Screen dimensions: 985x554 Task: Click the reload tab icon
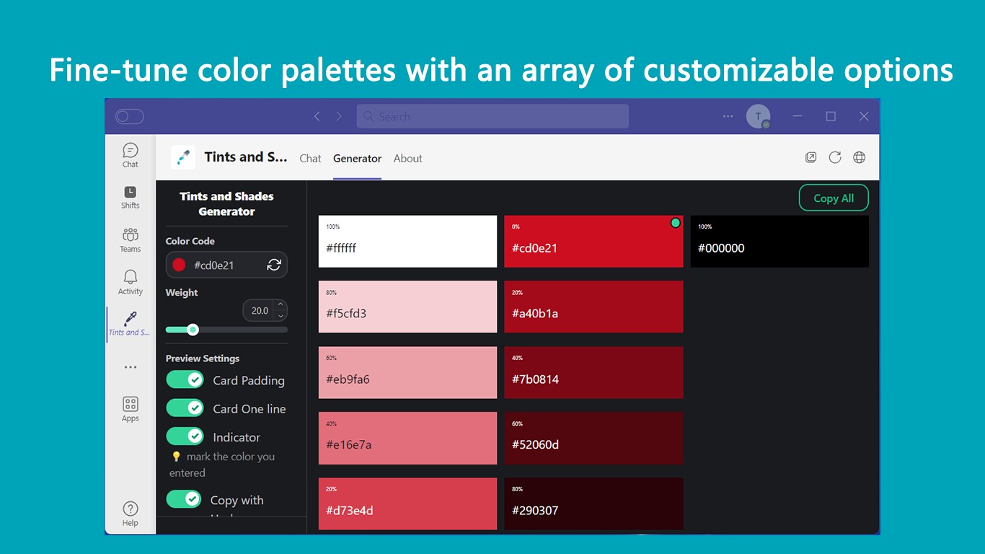[835, 157]
